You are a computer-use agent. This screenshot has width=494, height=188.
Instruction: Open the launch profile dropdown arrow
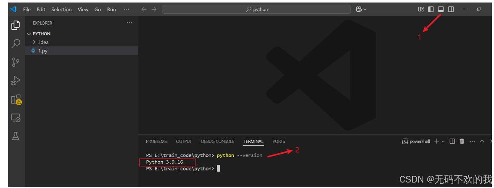443,142
